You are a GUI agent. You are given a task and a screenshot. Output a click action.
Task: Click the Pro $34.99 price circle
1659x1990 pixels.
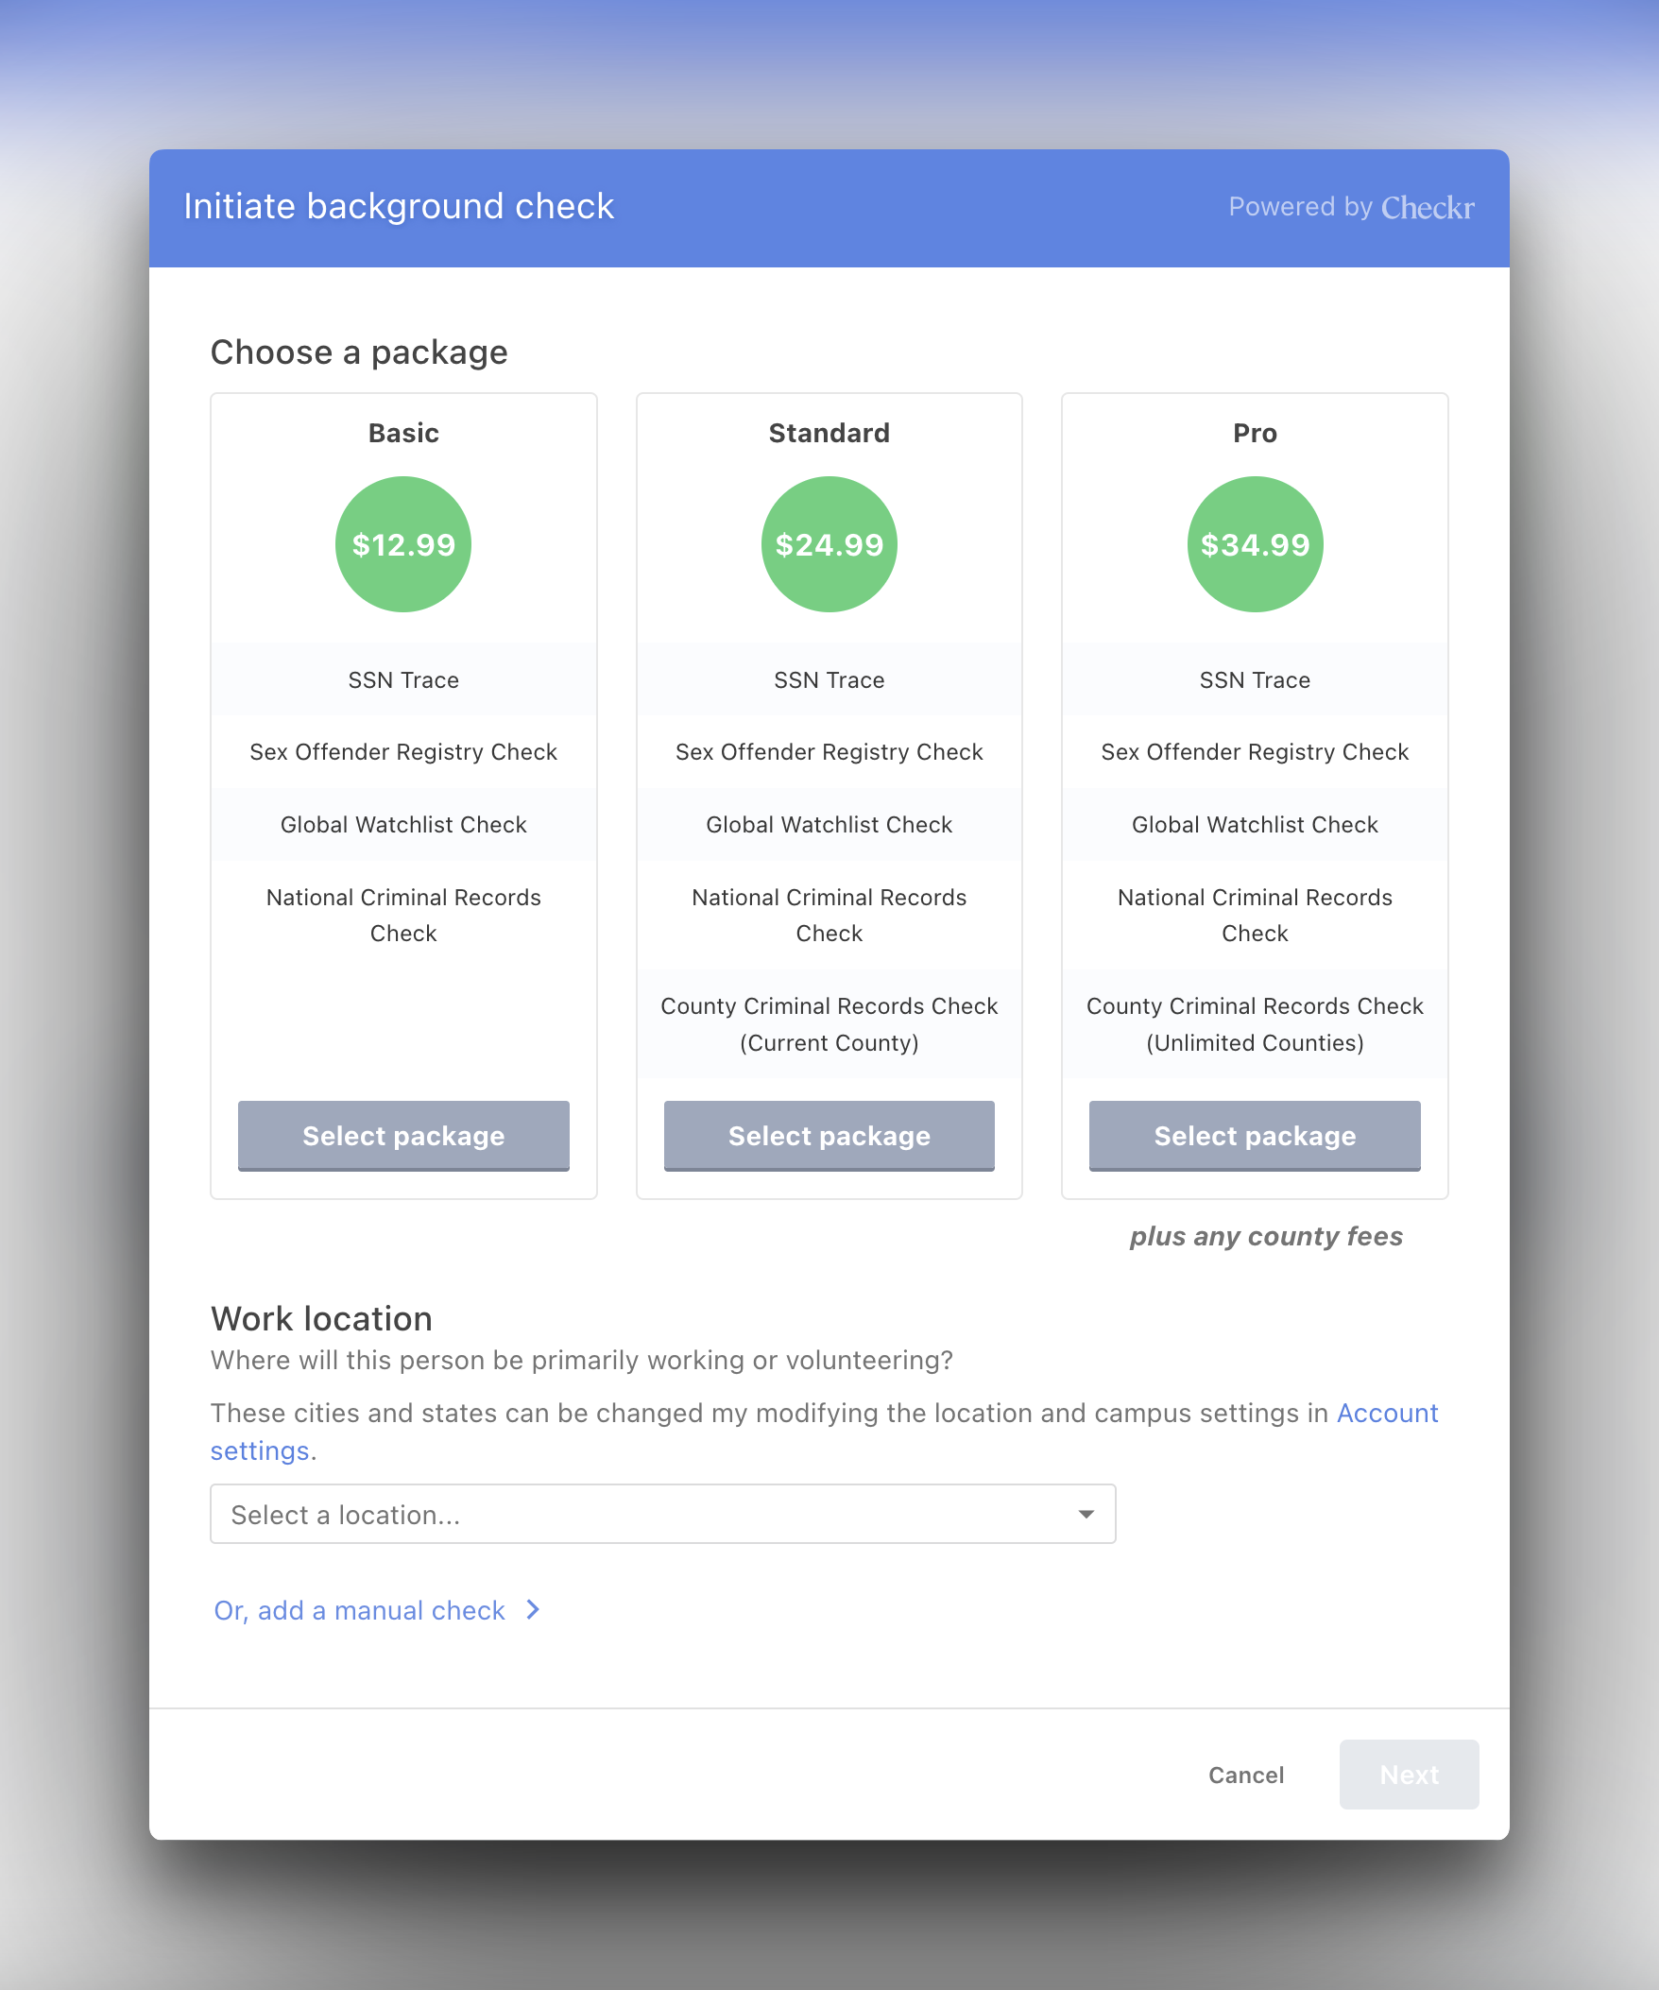(x=1255, y=544)
